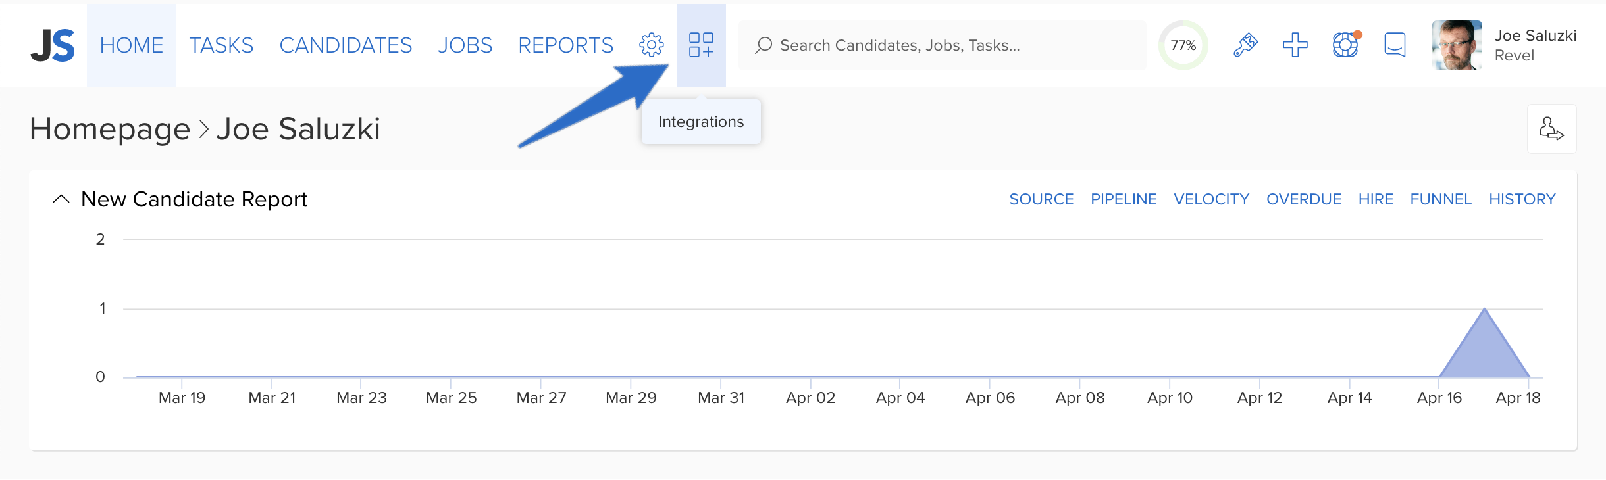Go to the HOME tab

tap(132, 45)
